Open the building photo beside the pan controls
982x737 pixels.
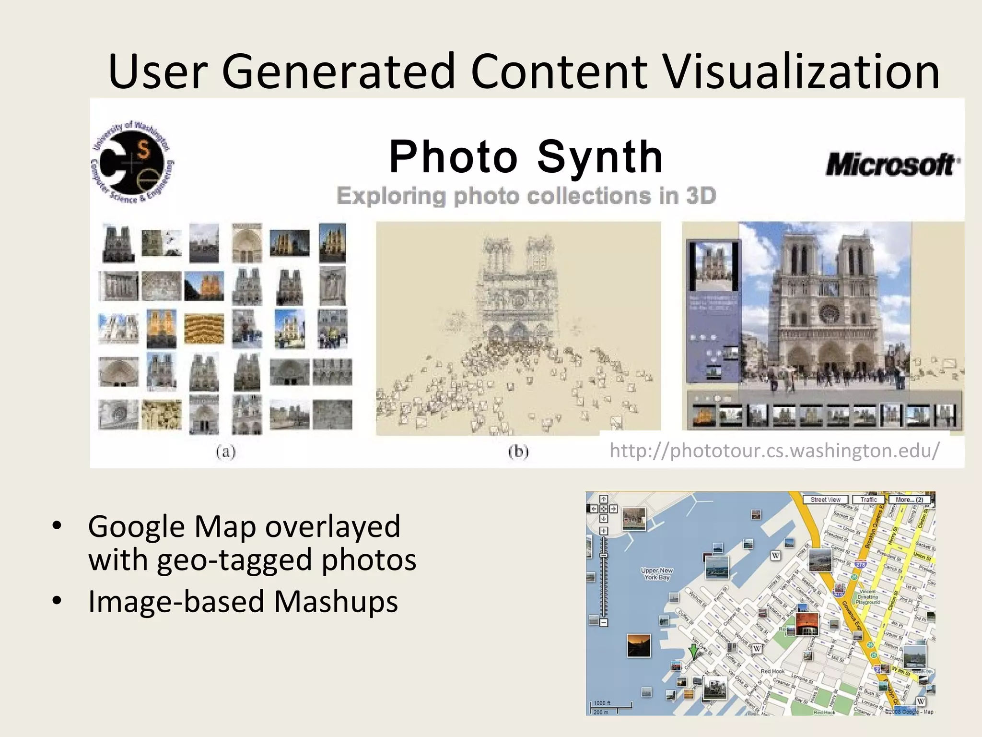tap(634, 519)
